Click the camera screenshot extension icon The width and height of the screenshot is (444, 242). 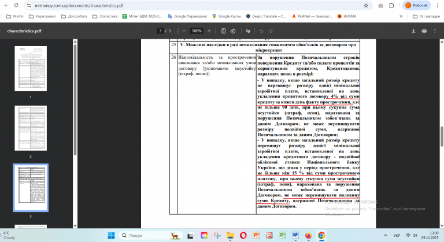coord(380,5)
